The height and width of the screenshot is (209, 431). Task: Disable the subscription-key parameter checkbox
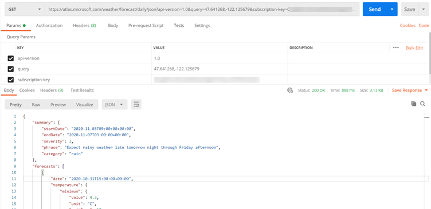click(11, 80)
